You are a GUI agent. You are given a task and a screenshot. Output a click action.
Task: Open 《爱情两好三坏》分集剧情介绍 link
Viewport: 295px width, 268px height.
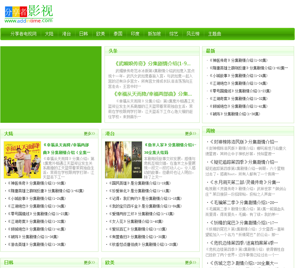pos(142,214)
